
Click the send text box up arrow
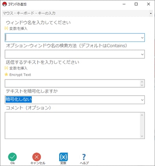[142, 82]
